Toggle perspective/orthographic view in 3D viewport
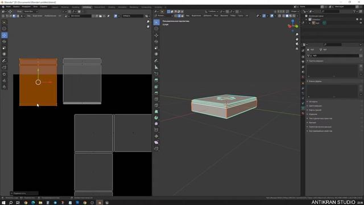 pos(297,49)
